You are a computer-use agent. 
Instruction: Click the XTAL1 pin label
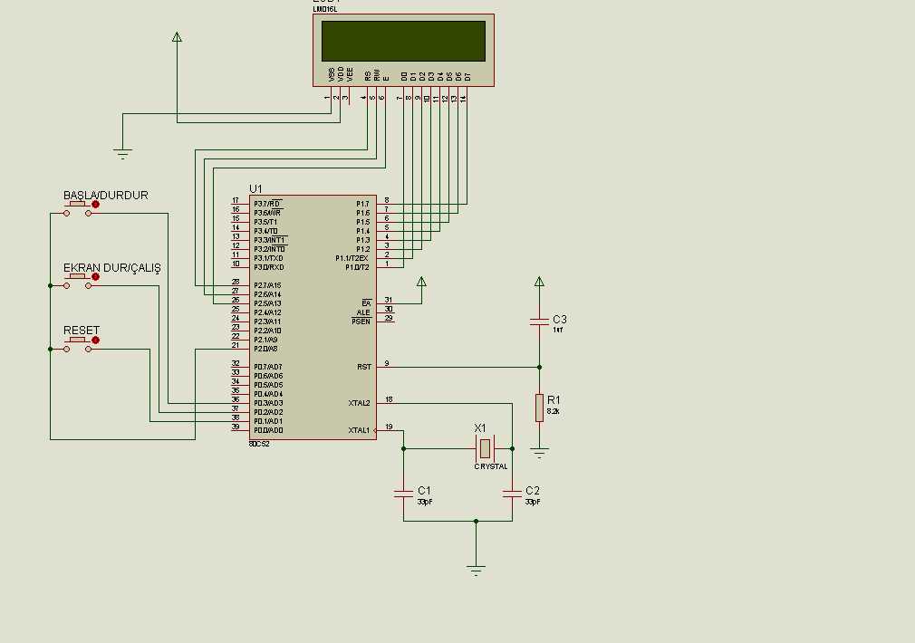(x=359, y=430)
